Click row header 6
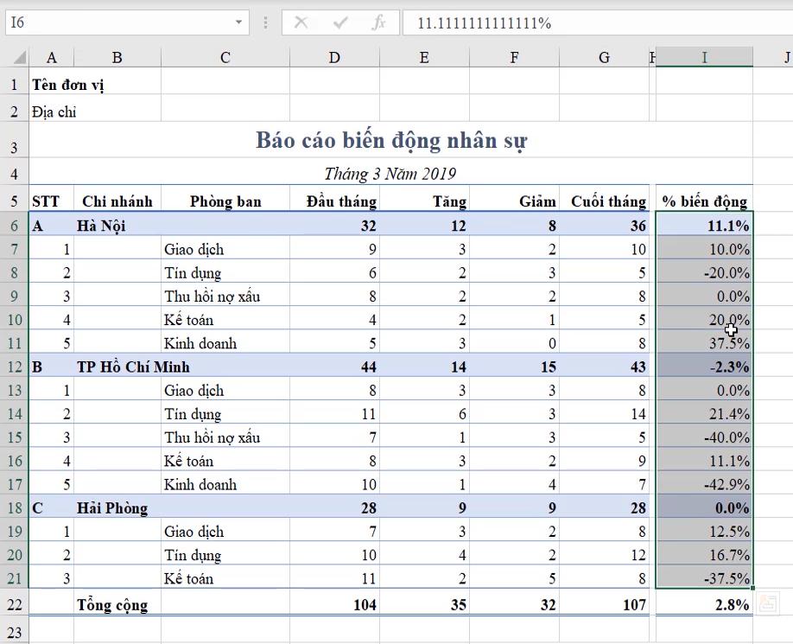Viewport: 793px width, 644px height. 13,226
